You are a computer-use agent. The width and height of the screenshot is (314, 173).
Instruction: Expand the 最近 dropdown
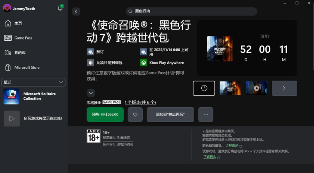click(x=33, y=82)
